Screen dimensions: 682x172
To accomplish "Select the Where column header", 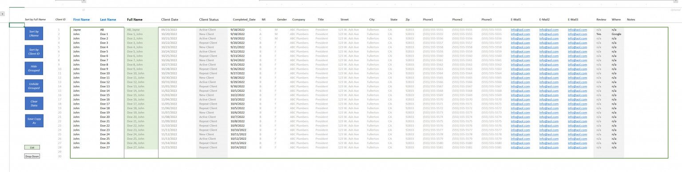I will tap(616, 20).
